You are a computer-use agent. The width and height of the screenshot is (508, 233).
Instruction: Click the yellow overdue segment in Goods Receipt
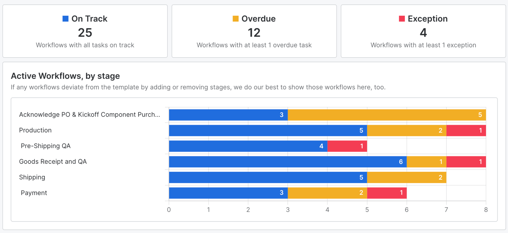426,162
